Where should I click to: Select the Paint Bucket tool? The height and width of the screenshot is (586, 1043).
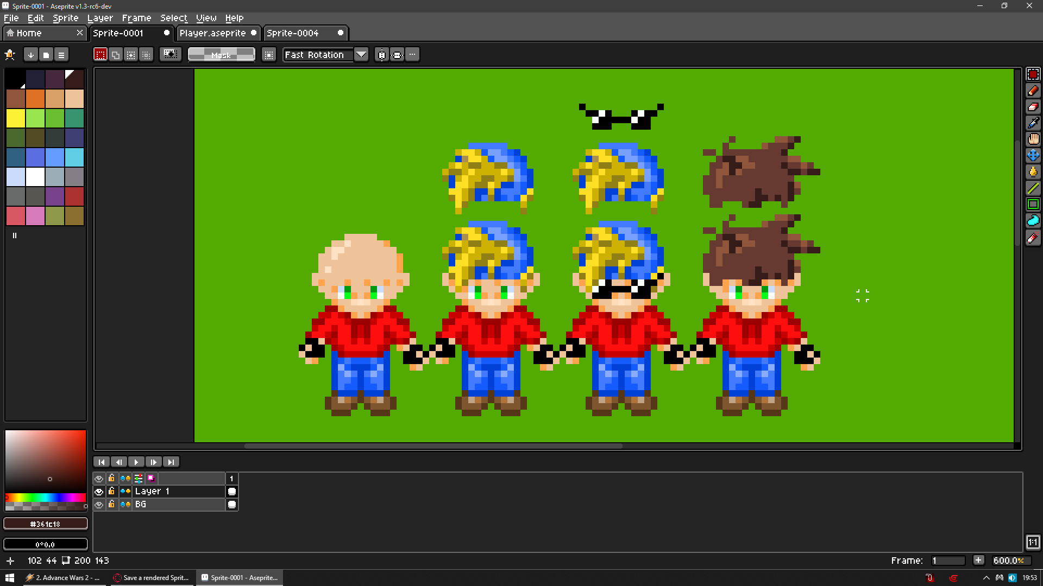pyautogui.click(x=1033, y=172)
